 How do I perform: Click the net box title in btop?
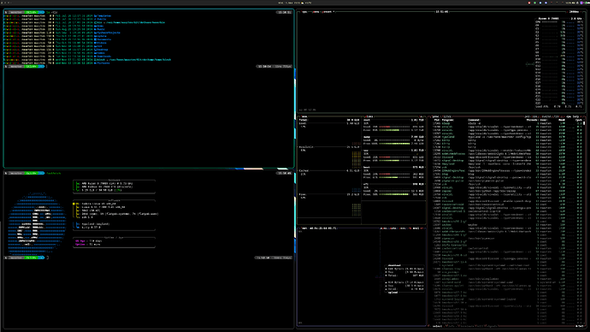304,228
